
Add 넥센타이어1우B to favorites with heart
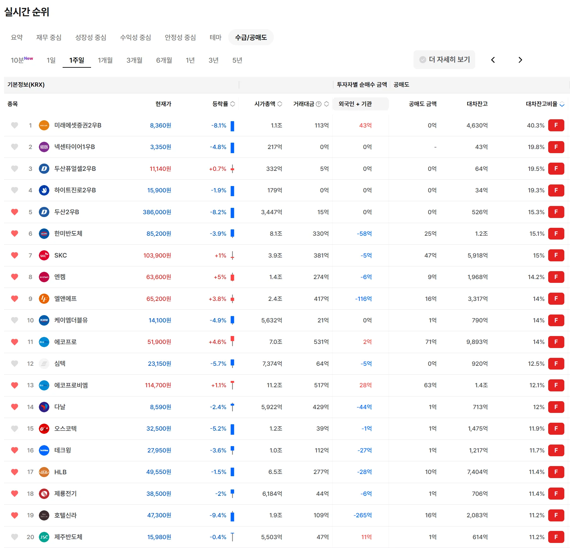(x=15, y=147)
